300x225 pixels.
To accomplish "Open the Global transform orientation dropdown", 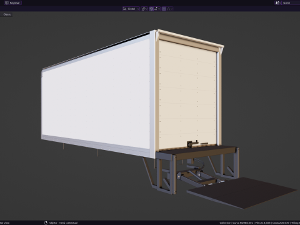I will (x=131, y=9).
